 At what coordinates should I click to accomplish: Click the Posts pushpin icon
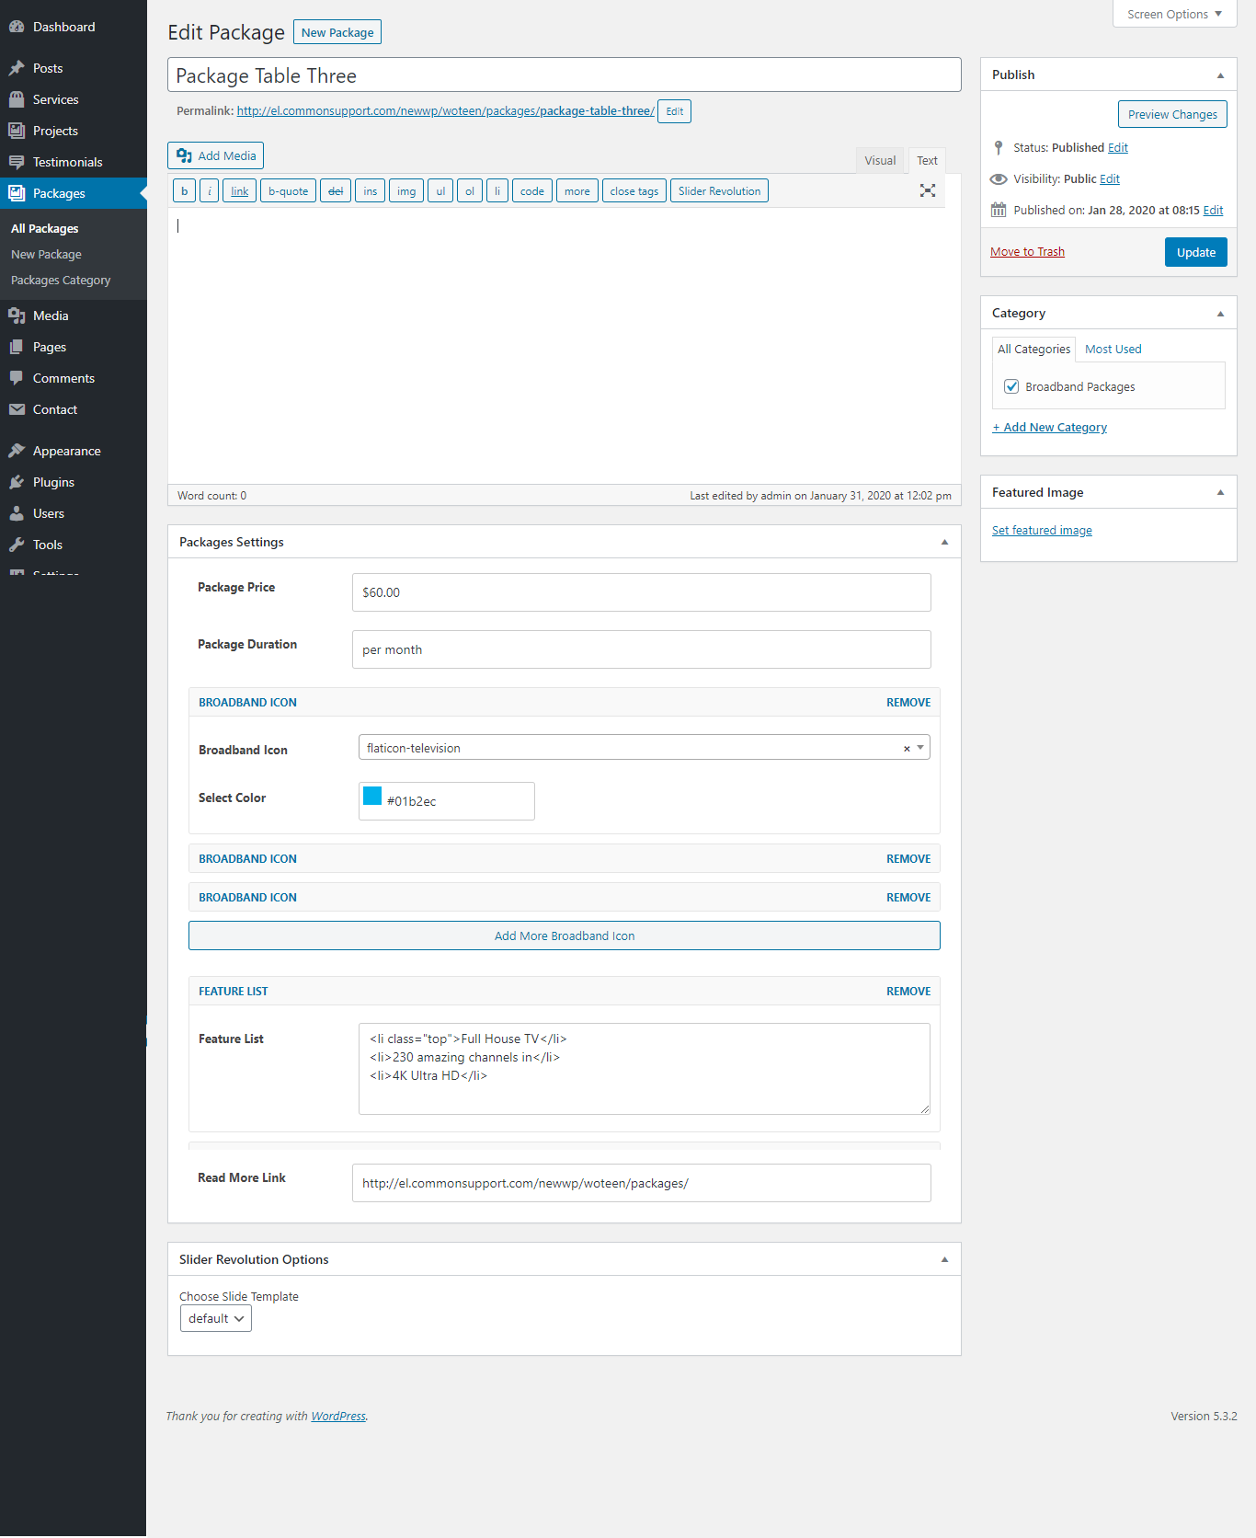tap(17, 68)
